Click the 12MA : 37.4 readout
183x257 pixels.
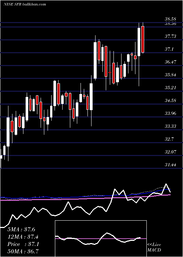[x=24, y=237]
